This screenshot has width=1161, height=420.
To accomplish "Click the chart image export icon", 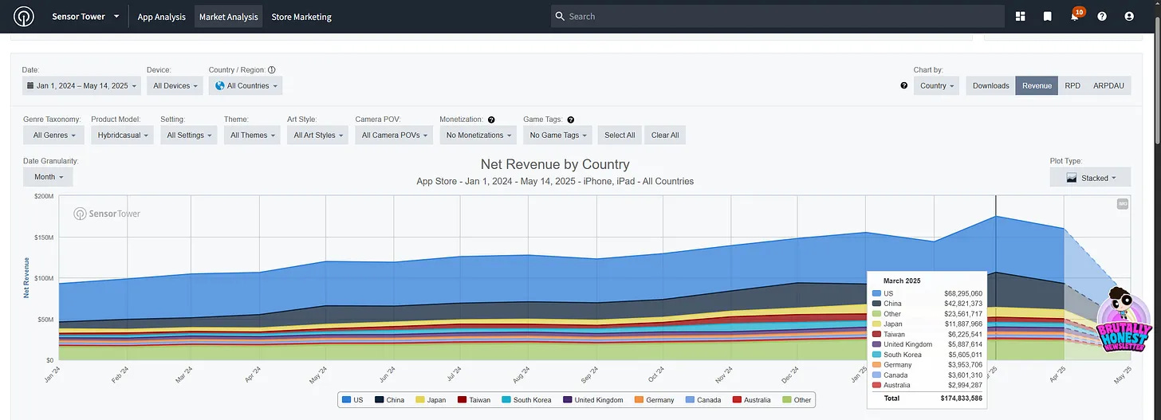I will [1123, 204].
